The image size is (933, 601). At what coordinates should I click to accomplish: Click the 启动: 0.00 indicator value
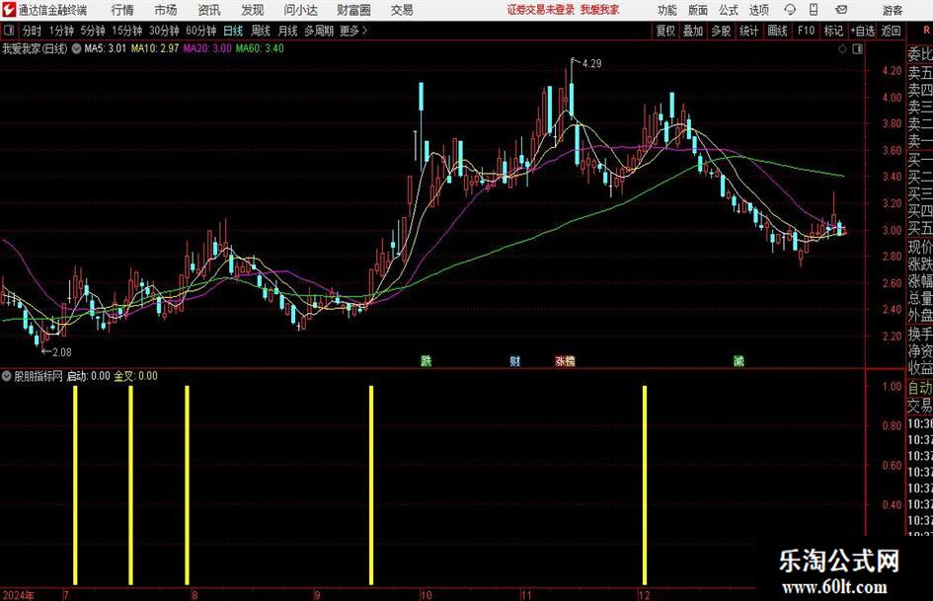coord(88,376)
